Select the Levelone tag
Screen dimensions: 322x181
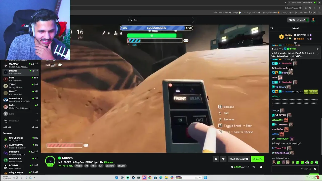pyautogui.click(x=110, y=166)
